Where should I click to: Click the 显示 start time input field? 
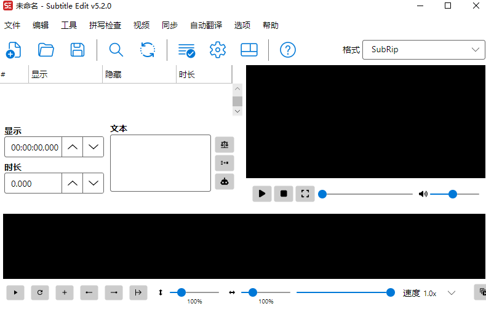click(33, 147)
